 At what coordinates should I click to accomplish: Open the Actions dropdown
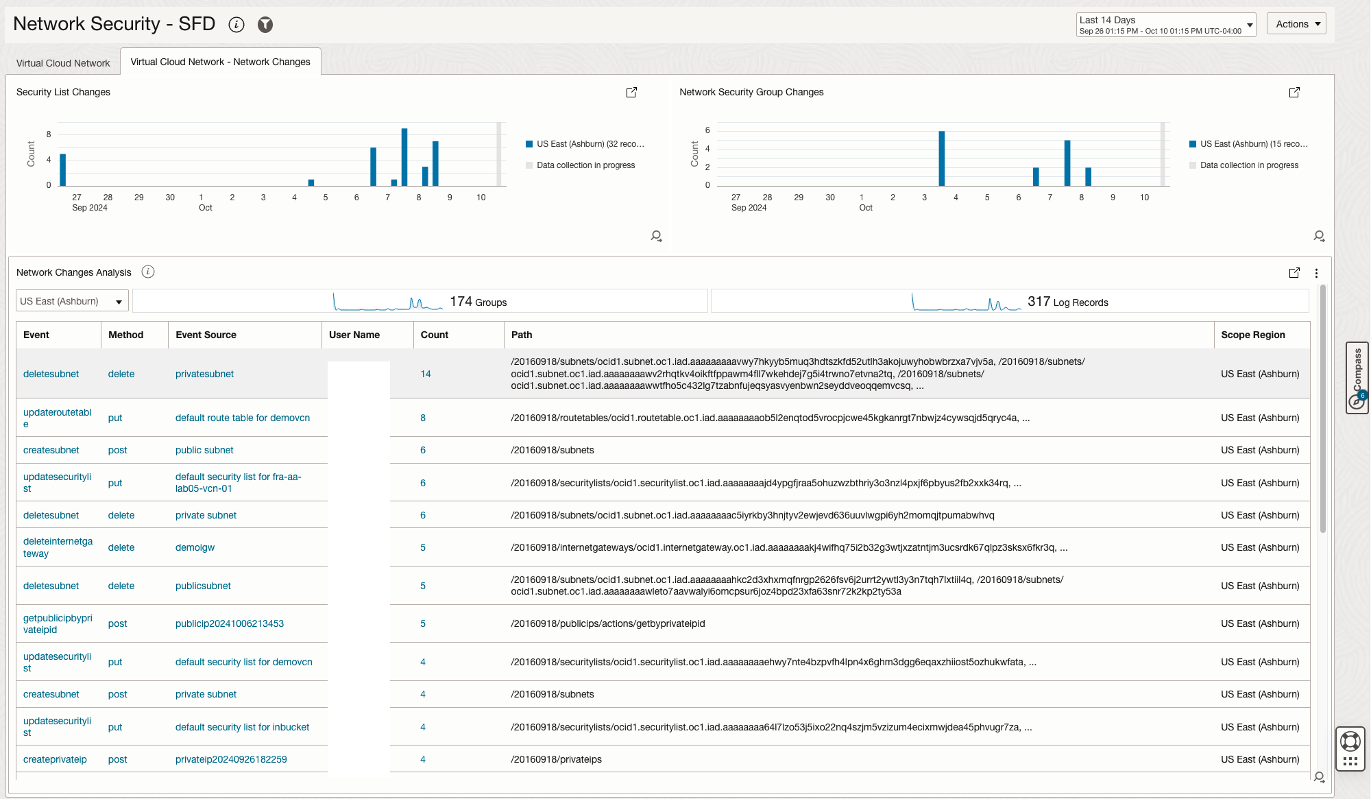pos(1296,23)
